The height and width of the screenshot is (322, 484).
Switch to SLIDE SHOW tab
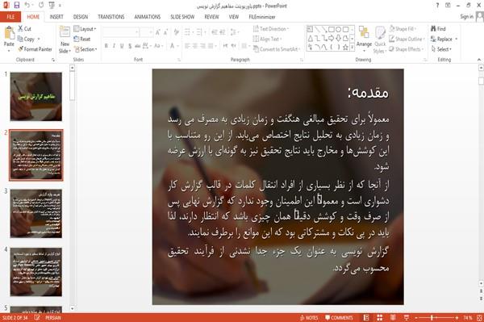point(182,17)
